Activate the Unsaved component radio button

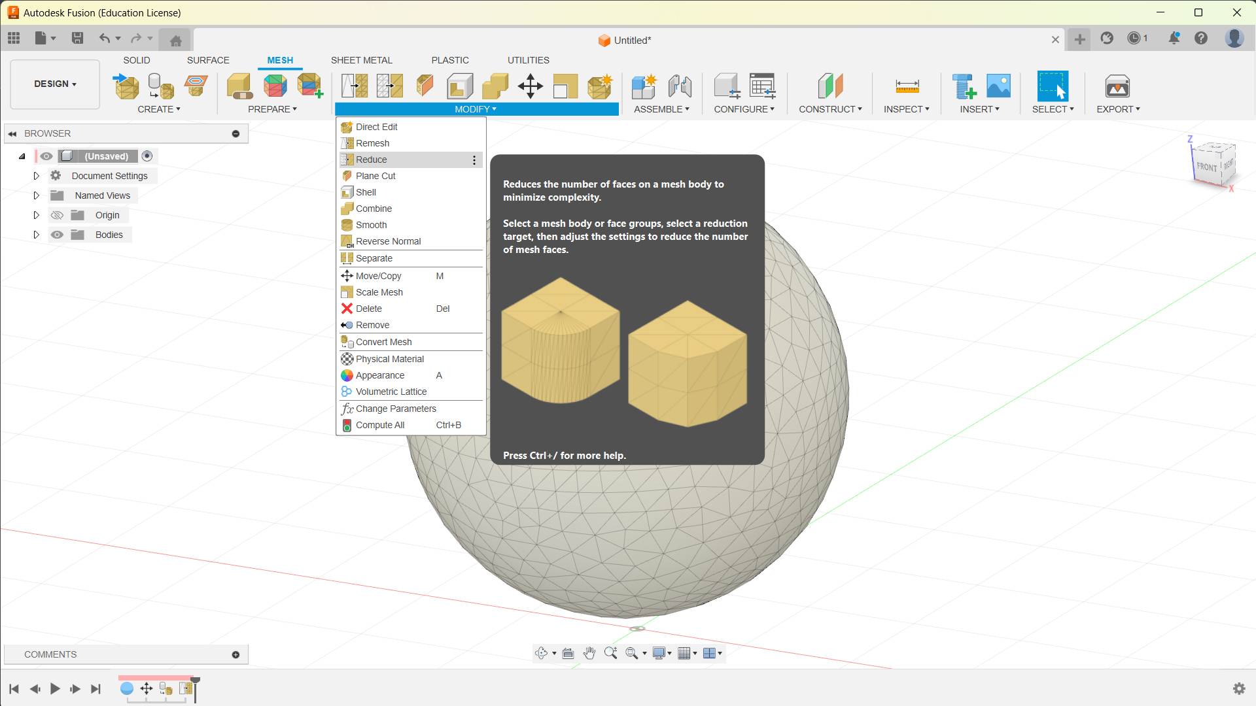click(147, 156)
